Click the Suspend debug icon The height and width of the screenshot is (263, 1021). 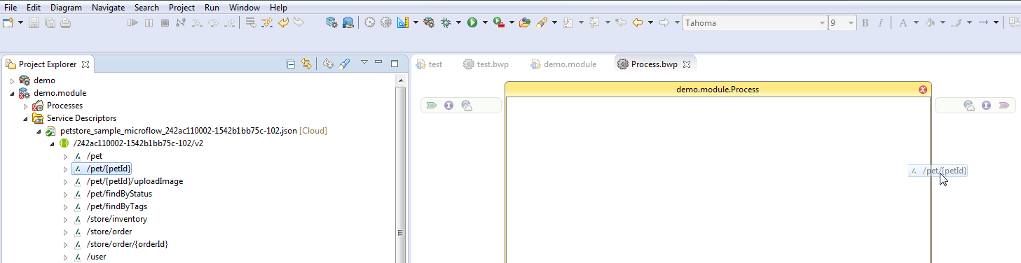pyautogui.click(x=149, y=22)
